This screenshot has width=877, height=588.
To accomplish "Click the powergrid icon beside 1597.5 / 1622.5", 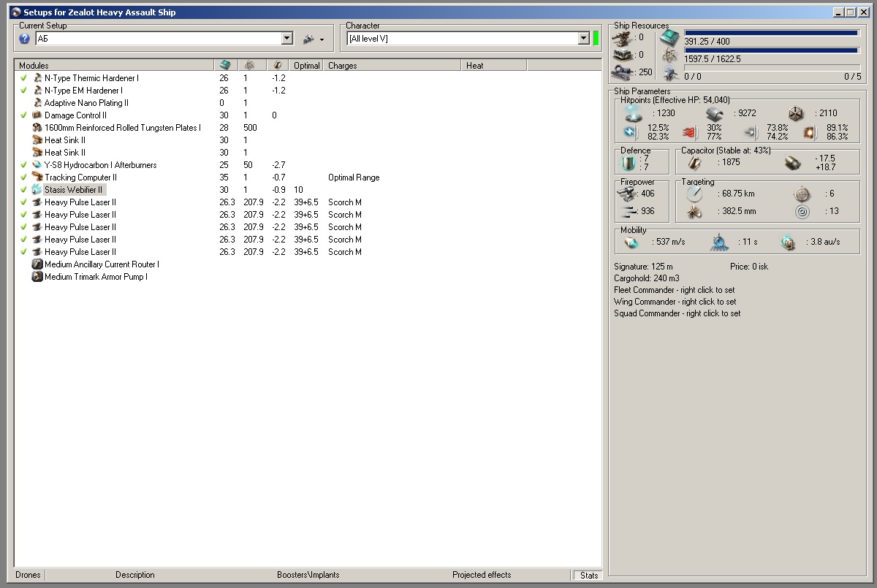I will point(669,56).
